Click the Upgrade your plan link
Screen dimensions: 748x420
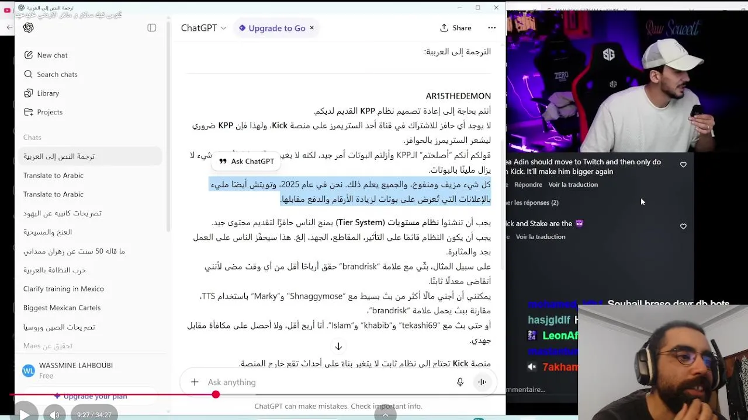tap(89, 396)
